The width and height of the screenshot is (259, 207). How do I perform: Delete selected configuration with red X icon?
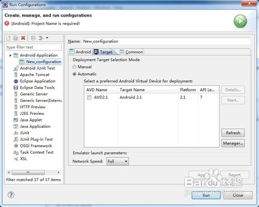tap(23, 38)
